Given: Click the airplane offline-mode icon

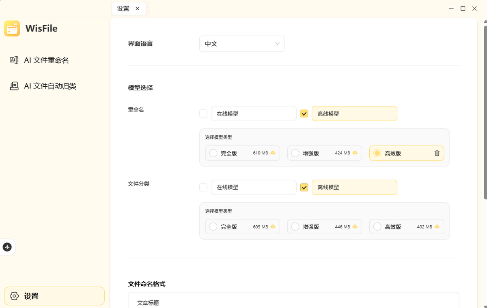Looking at the screenshot, I should 7,247.
